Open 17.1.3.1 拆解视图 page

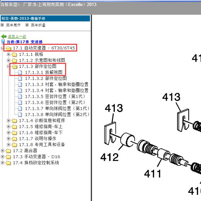(44, 73)
